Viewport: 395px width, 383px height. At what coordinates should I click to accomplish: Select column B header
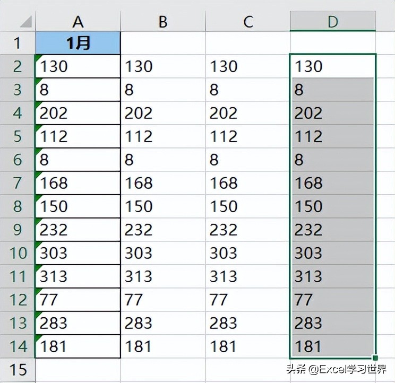tap(163, 21)
